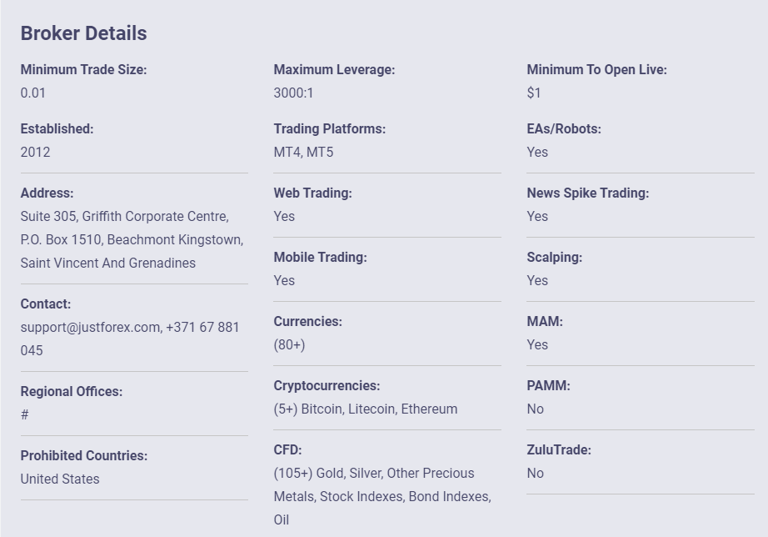Click the Mobile Trading label
This screenshot has height=537, width=768.
point(321,258)
